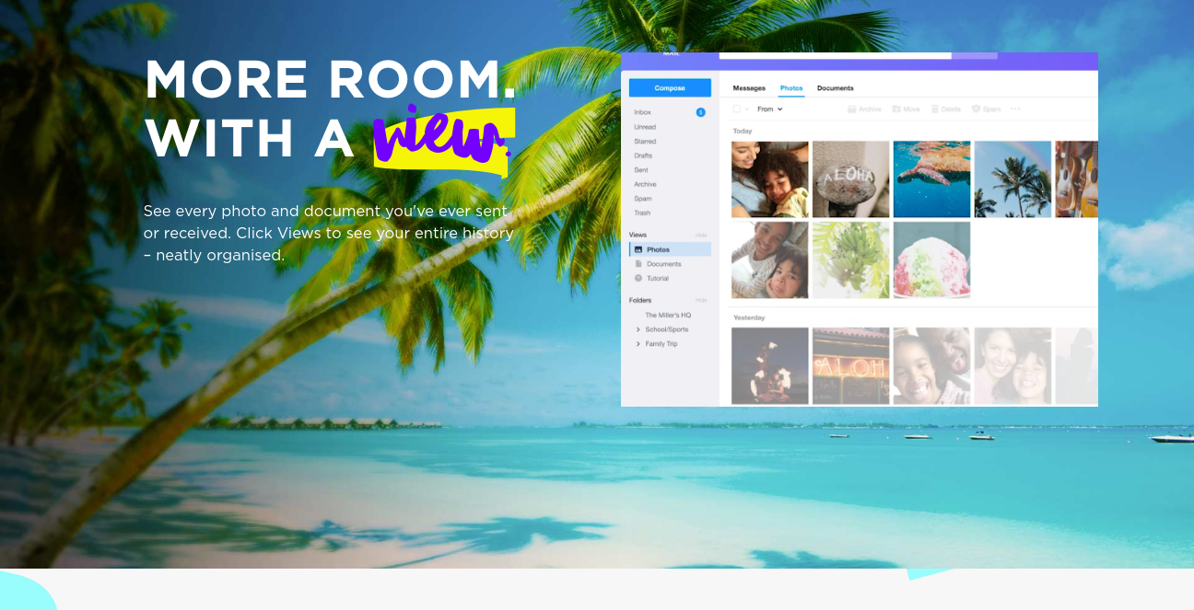The height and width of the screenshot is (610, 1194).
Task: Open the father and child laughing photo
Action: (931, 366)
